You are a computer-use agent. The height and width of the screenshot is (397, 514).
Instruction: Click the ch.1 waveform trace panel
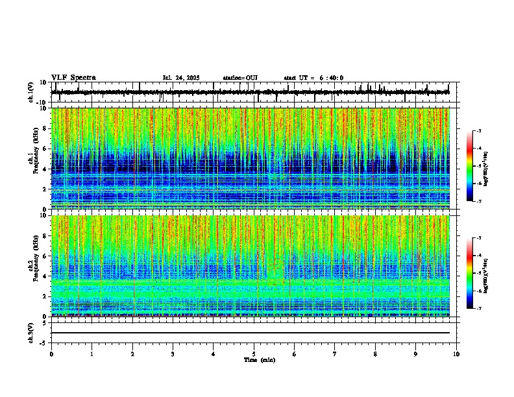click(x=254, y=92)
